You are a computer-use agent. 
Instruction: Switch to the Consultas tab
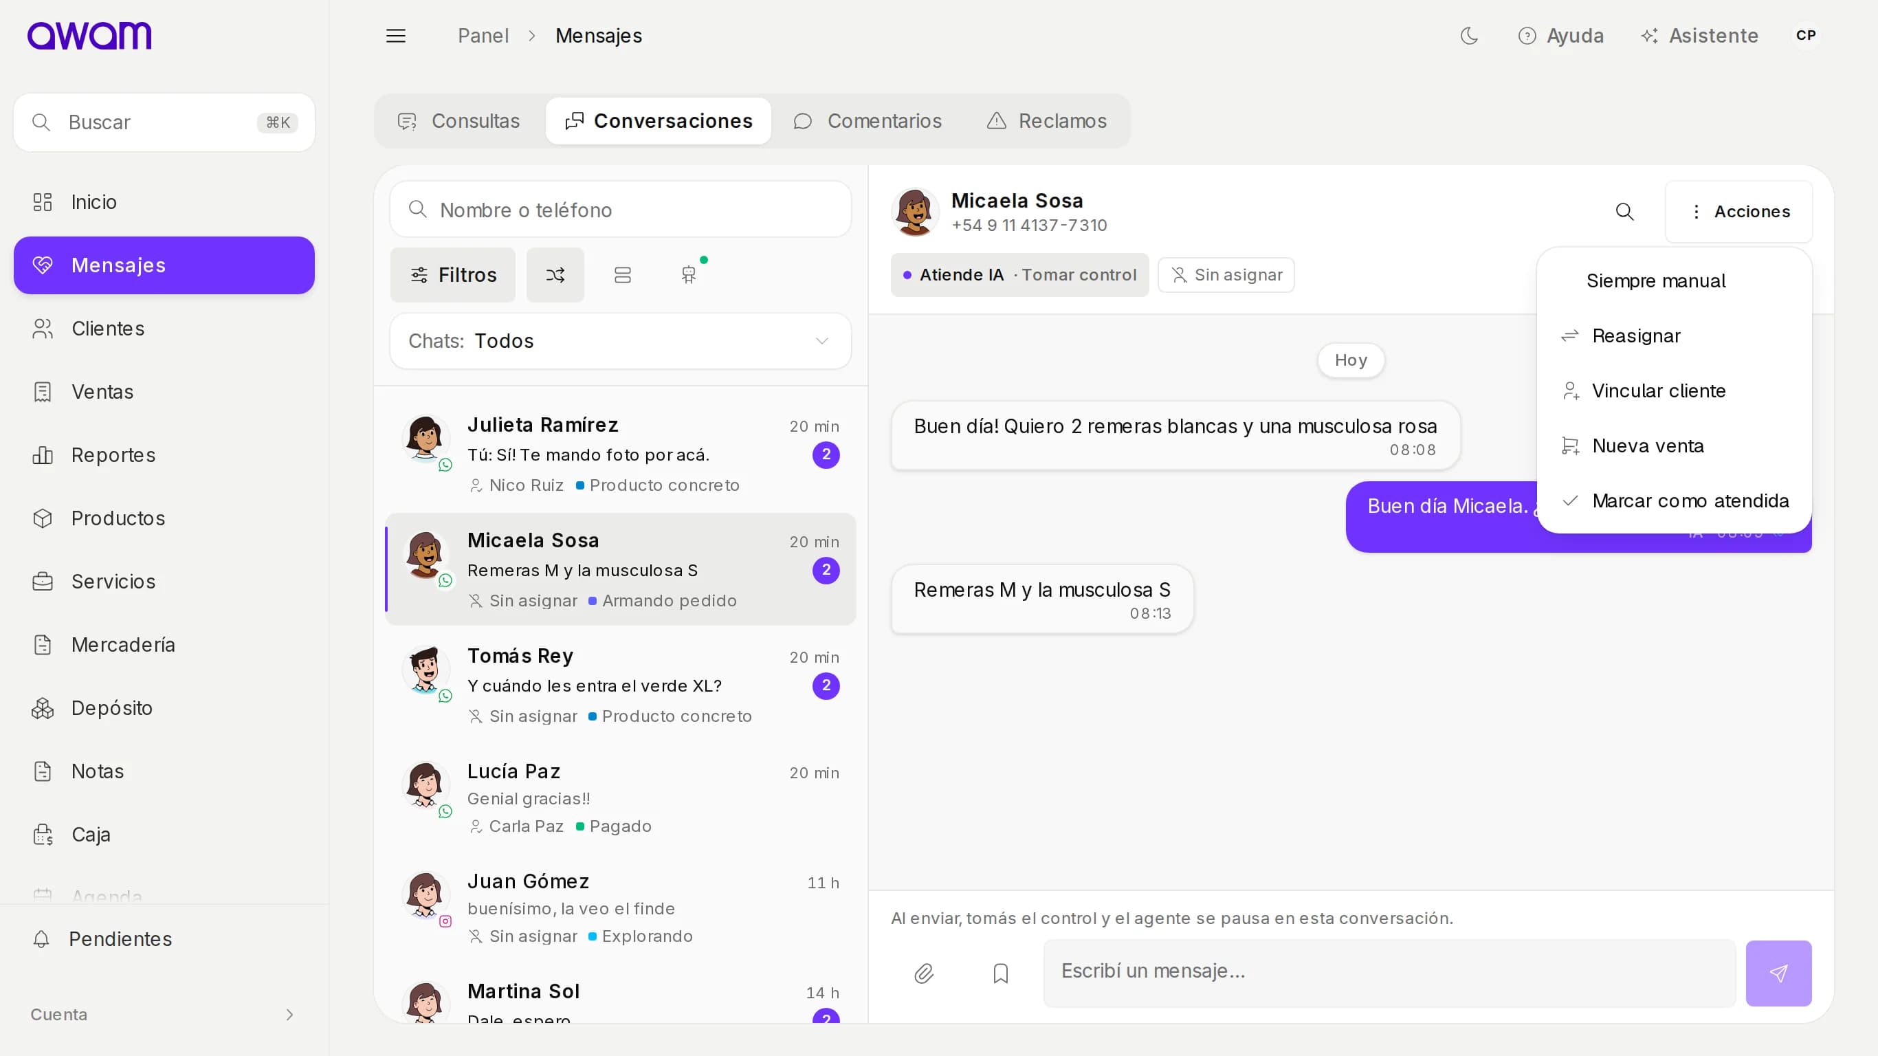(460, 121)
